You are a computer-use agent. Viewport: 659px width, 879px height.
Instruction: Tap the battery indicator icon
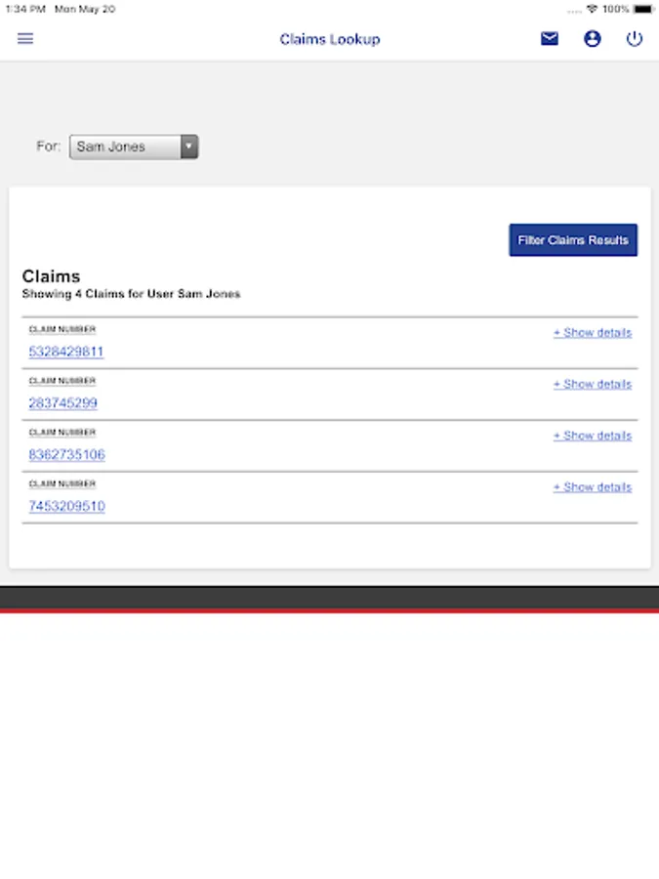click(643, 9)
